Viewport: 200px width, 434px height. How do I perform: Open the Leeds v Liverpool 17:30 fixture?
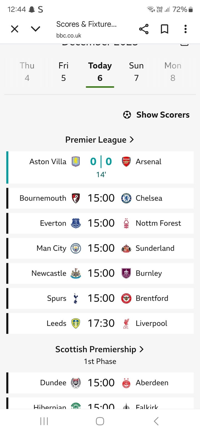(101, 323)
